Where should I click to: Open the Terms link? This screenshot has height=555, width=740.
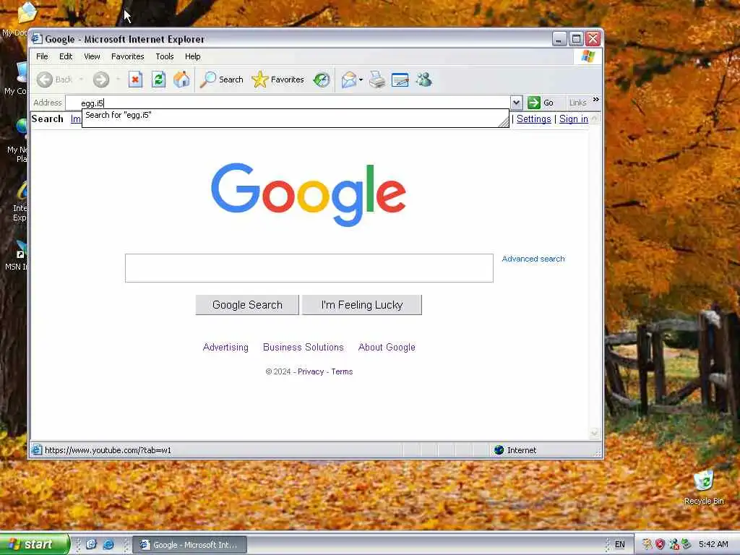click(x=342, y=371)
